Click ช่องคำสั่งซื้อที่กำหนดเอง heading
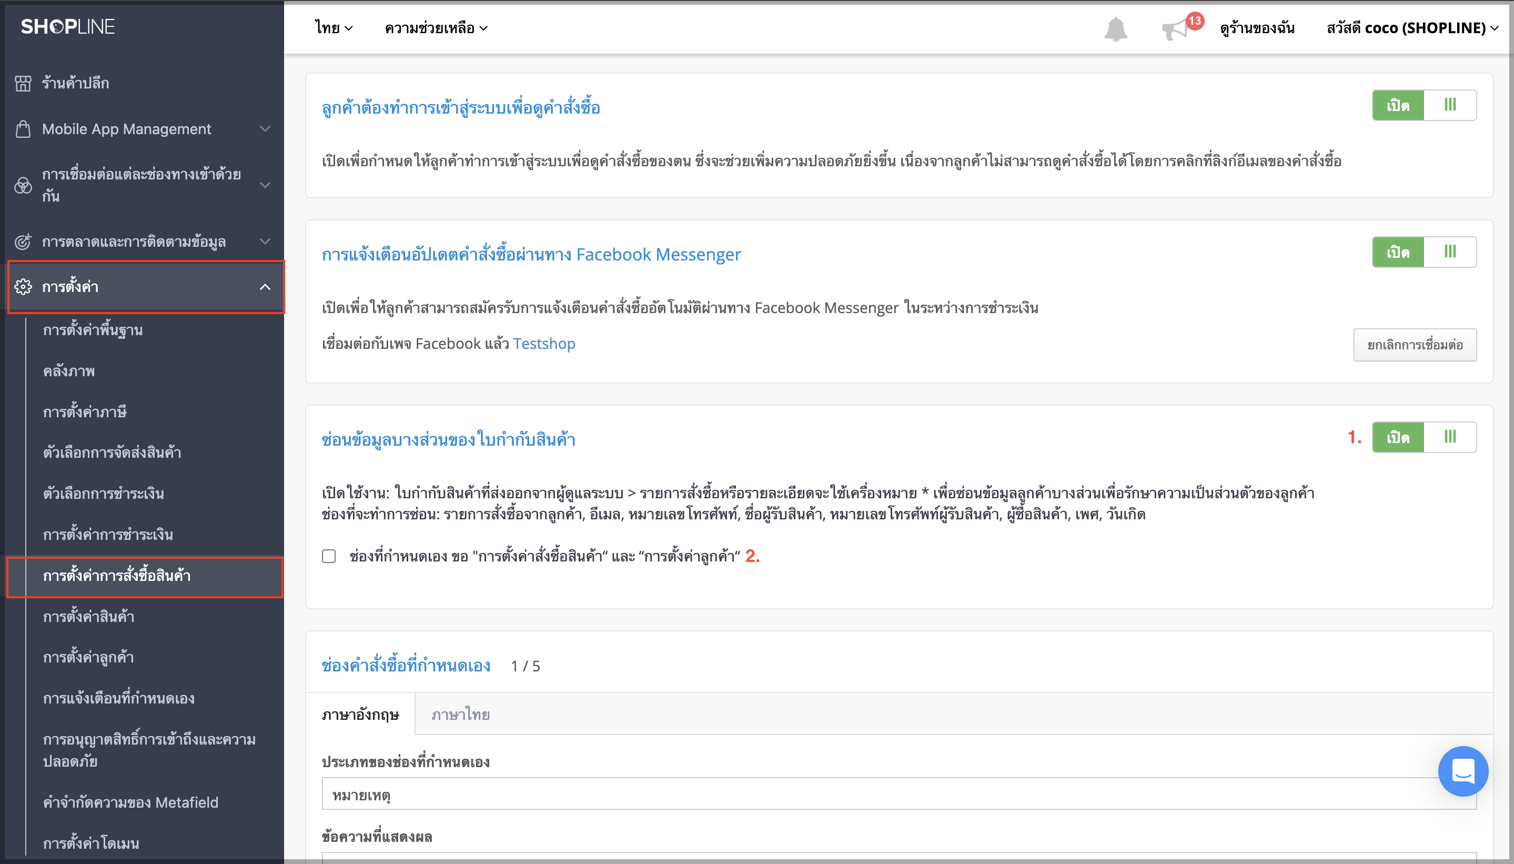 [x=406, y=666]
